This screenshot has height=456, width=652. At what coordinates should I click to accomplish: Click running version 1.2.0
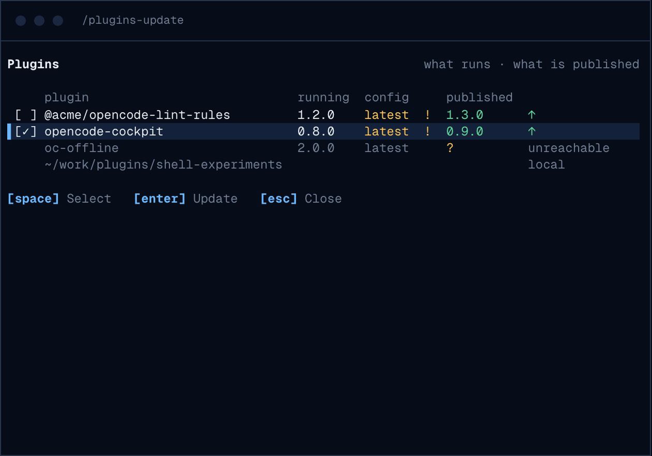(x=316, y=115)
